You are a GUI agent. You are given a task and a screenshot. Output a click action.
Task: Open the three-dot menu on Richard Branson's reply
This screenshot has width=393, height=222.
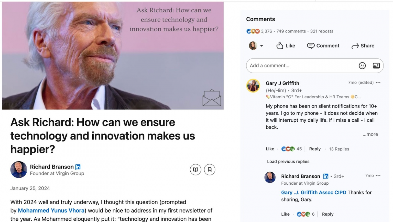378,176
